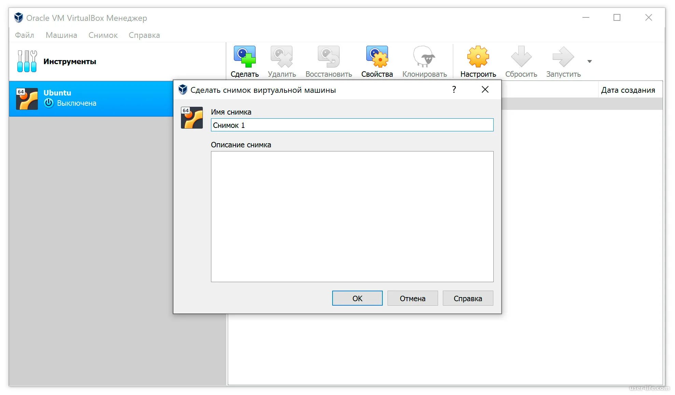Open the Справка menu in menu bar
The image size is (675, 395).
pos(144,35)
